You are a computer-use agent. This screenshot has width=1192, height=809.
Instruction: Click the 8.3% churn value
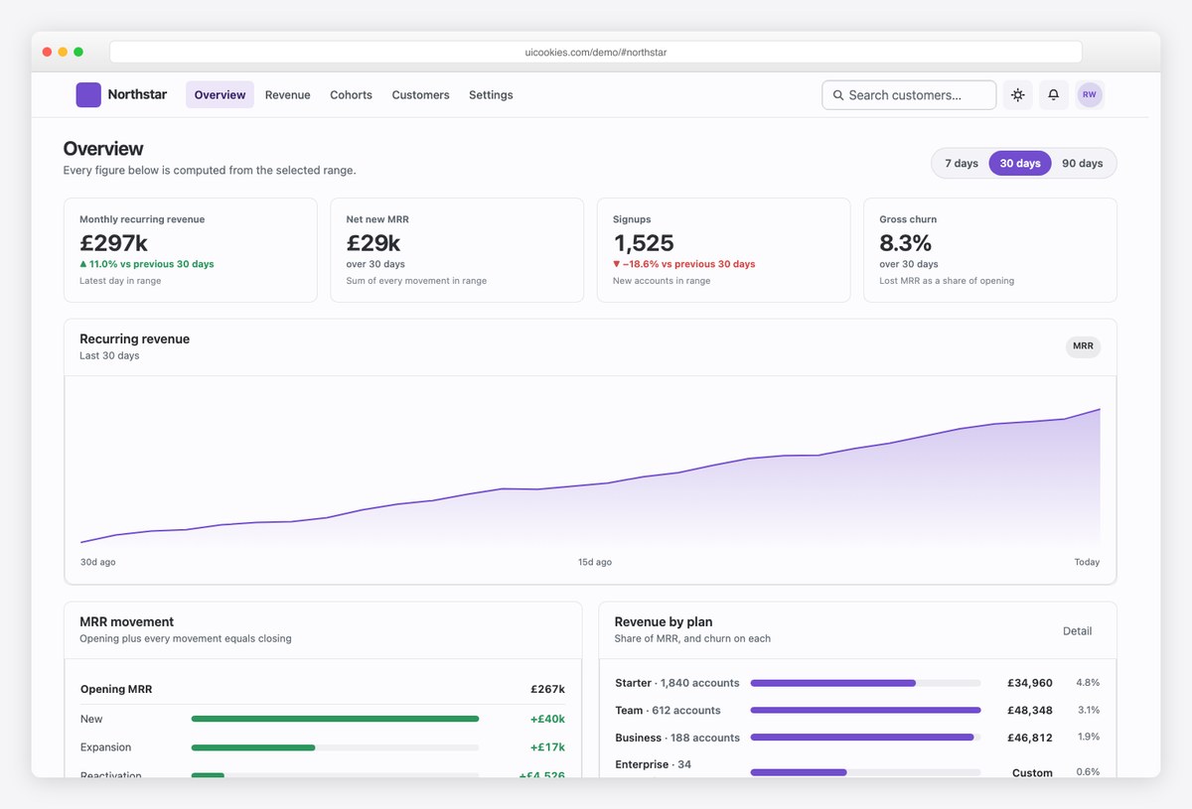[906, 243]
